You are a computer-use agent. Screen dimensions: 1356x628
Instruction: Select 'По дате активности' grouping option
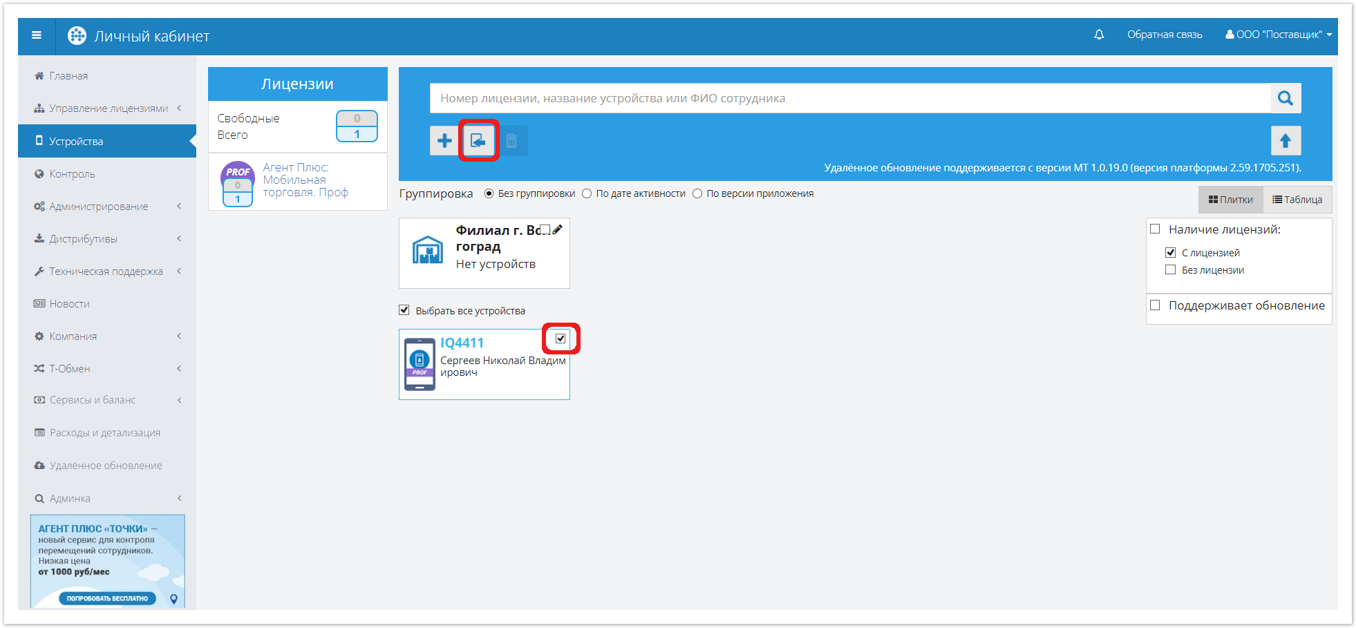click(587, 193)
